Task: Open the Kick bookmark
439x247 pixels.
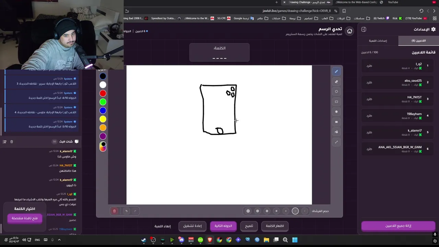Action: (x=397, y=19)
